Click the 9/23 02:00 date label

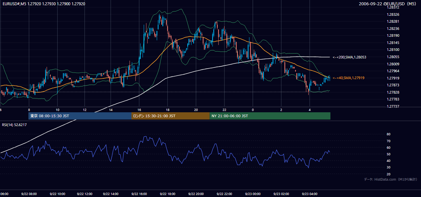point(281,194)
